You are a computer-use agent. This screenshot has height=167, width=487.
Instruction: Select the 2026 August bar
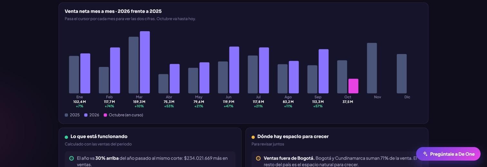point(294,77)
